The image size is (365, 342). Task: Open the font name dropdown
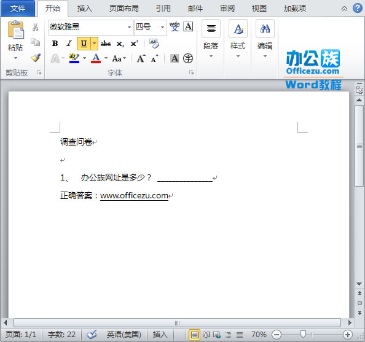pyautogui.click(x=129, y=27)
